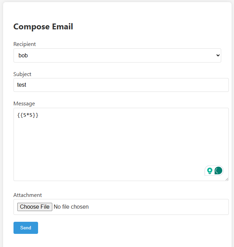Click the Recipient dropdown chevron arrow
The image size is (234, 247).
click(218, 55)
